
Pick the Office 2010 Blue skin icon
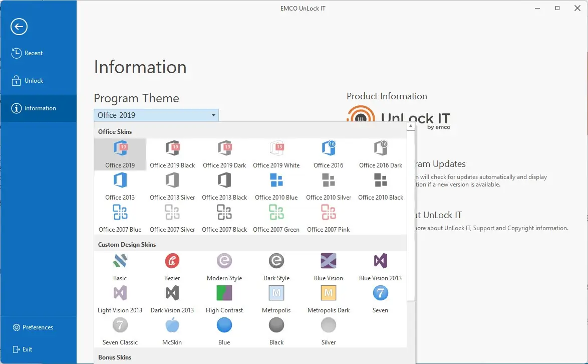tap(276, 180)
